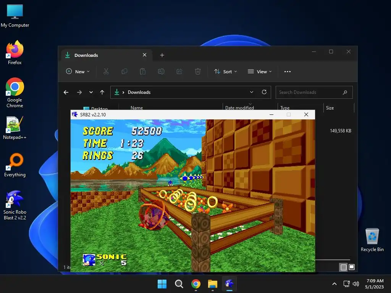This screenshot has height=293, width=391.
Task: Click the 149,558 KB file size cell
Action: (340, 130)
